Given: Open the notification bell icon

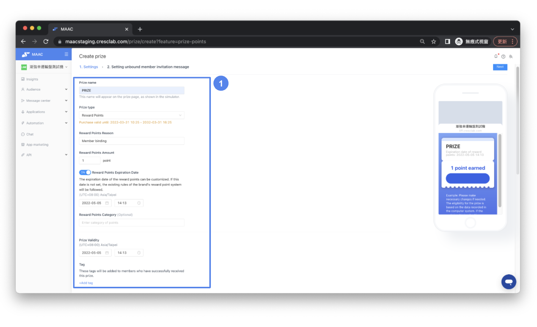Looking at the screenshot, I should click(496, 56).
